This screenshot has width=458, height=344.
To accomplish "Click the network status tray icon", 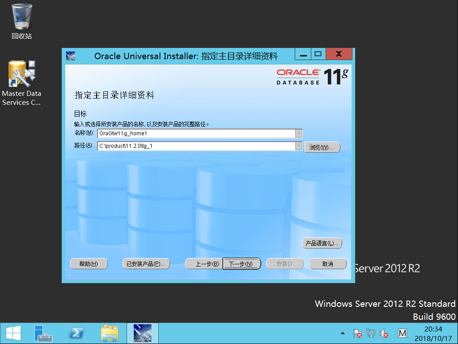I will click(x=371, y=333).
